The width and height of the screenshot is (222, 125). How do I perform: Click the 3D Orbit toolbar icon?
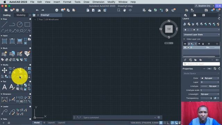[130, 10]
